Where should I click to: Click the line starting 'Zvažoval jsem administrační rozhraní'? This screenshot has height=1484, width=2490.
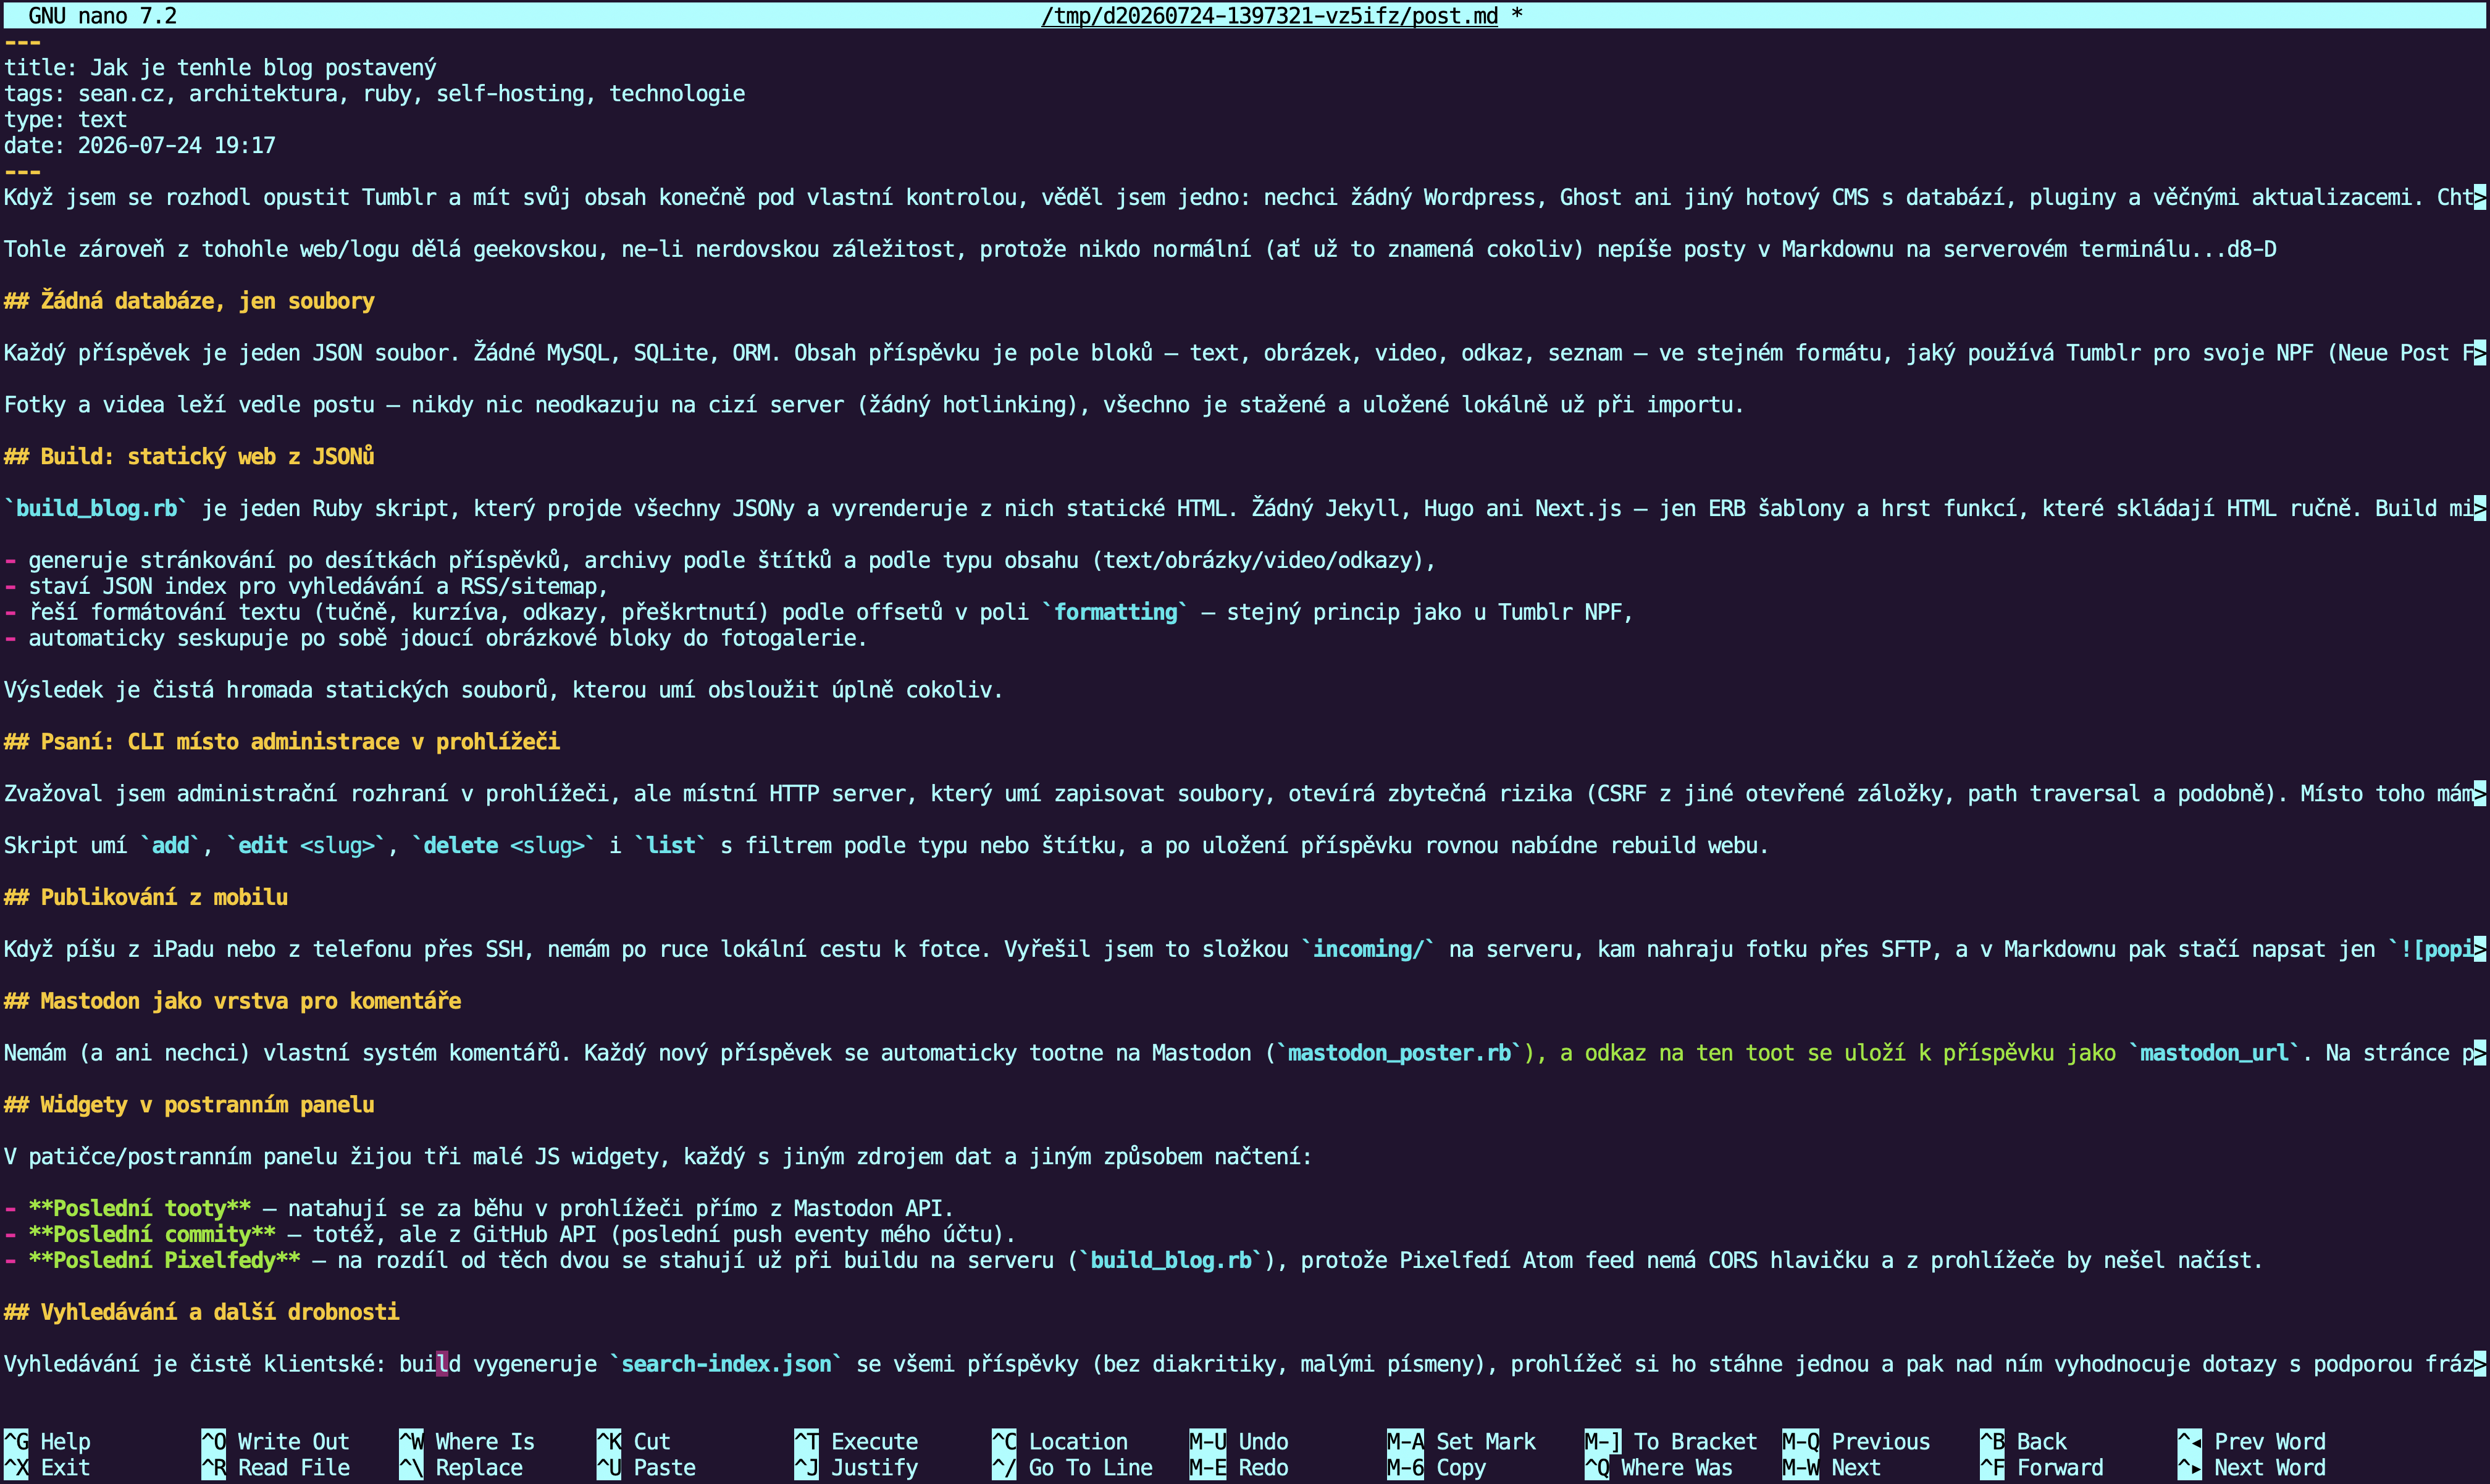(x=1244, y=793)
